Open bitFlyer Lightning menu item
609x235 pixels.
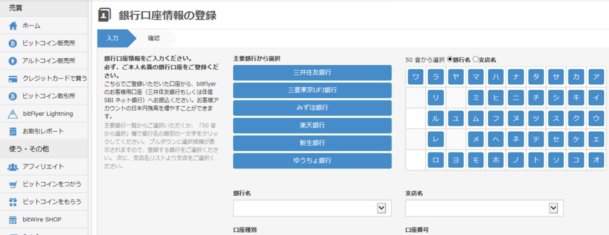click(44, 113)
